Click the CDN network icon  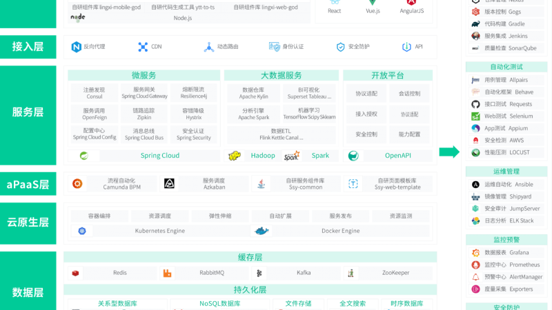[143, 47]
